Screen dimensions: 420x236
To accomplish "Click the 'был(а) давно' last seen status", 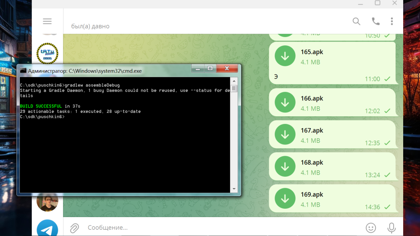I will (90, 26).
